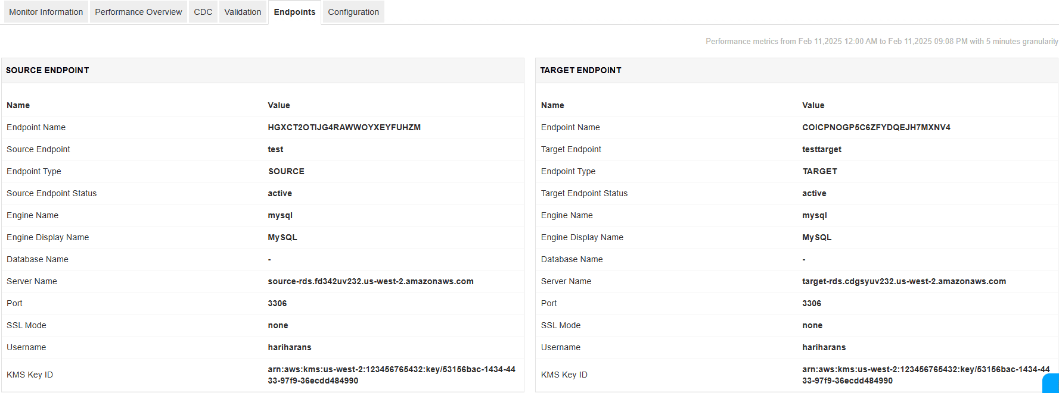Click the 'testtarget' Target Endpoint value
The width and height of the screenshot is (1059, 393).
[821, 149]
